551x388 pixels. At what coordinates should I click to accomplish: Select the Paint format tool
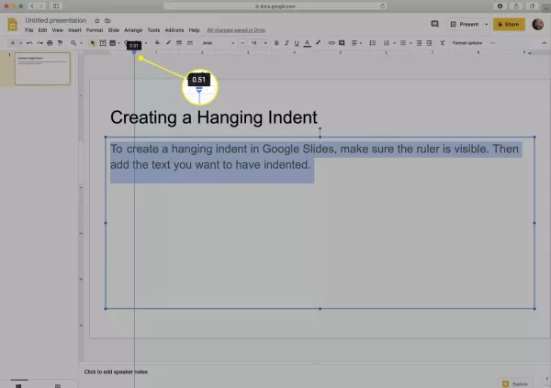(60, 43)
